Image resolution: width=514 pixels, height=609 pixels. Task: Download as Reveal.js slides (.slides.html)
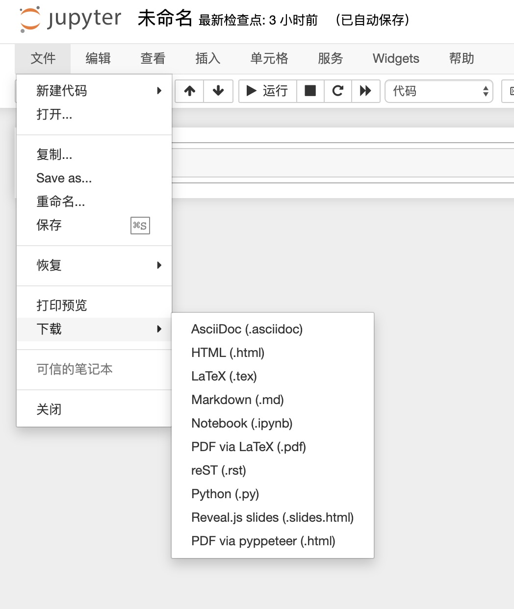click(273, 517)
